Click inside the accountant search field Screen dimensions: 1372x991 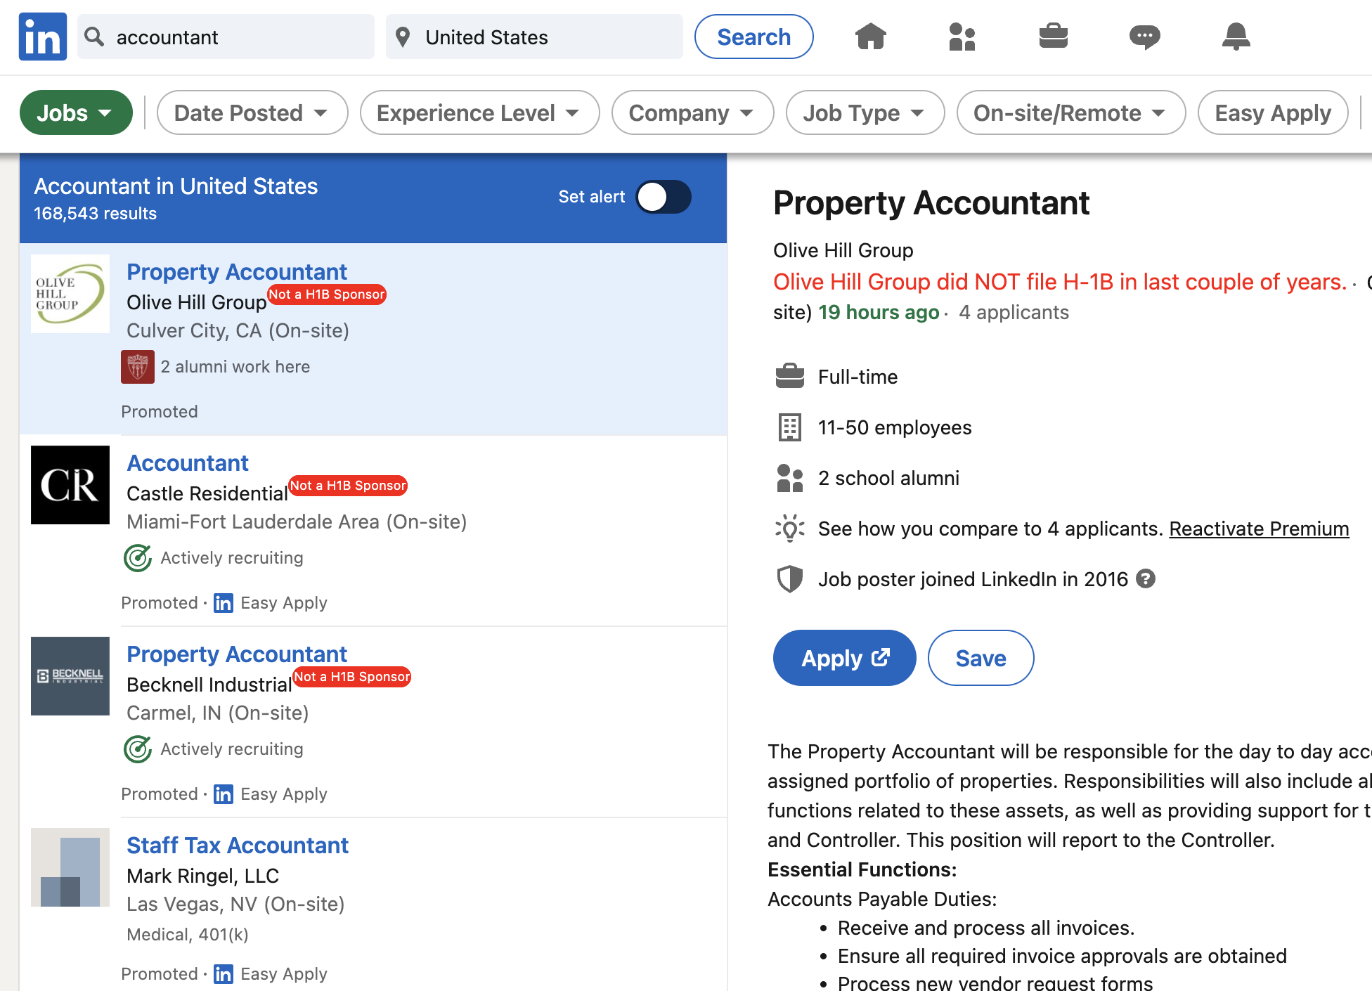(x=225, y=37)
